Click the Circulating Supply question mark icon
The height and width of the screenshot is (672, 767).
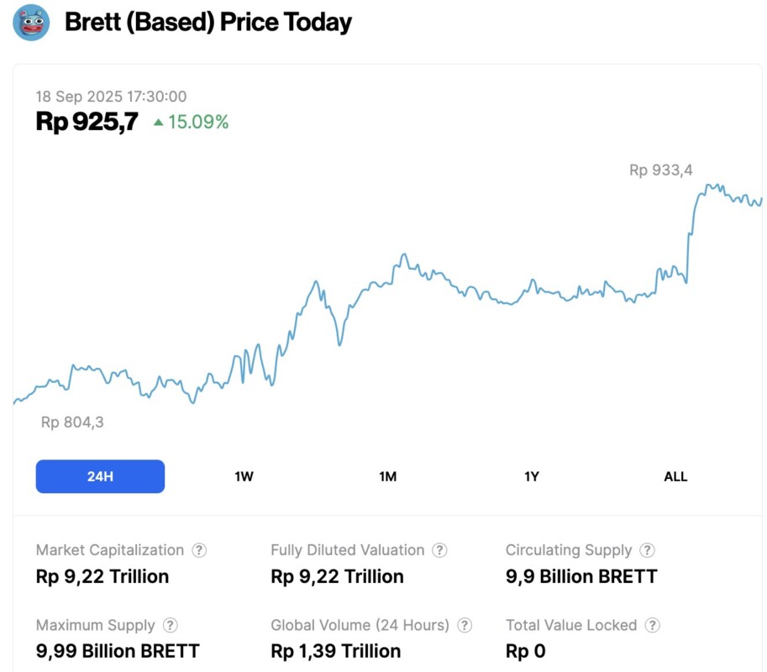coord(647,550)
